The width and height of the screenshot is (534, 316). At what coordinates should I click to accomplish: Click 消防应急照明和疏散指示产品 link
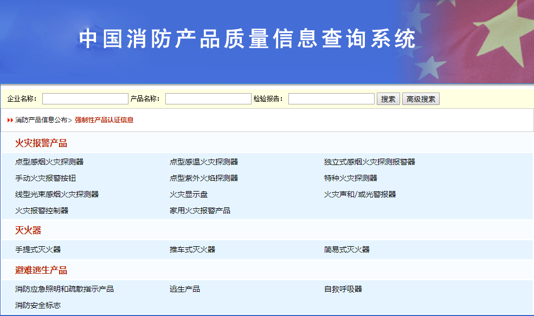pyautogui.click(x=65, y=289)
